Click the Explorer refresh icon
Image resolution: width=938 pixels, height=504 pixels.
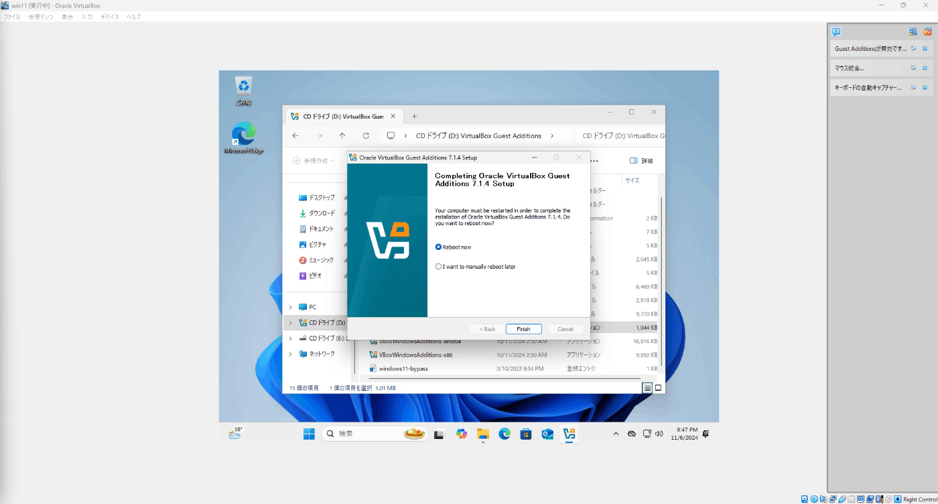pos(366,135)
